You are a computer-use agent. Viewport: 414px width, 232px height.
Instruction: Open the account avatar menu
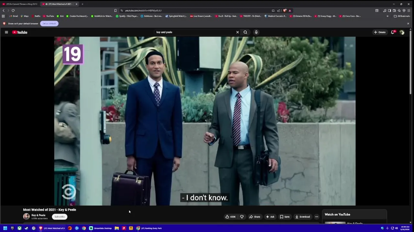(x=402, y=32)
